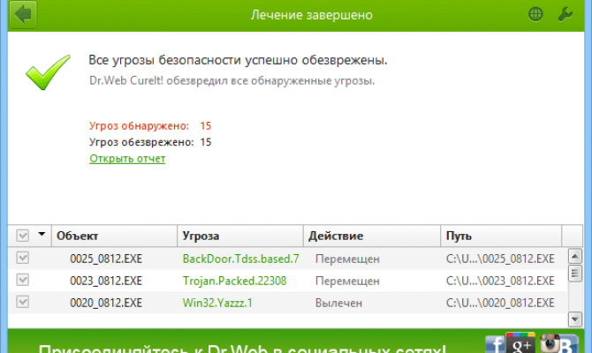
Task: Sort by Угроза column header
Action: (240, 237)
